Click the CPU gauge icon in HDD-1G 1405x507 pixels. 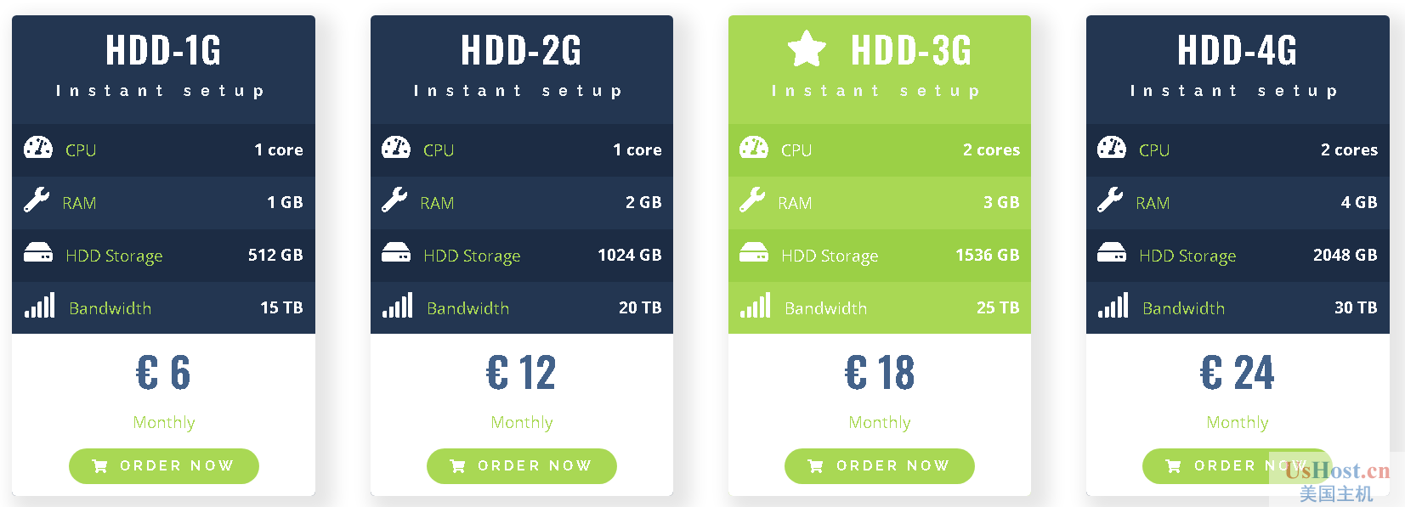click(x=38, y=148)
